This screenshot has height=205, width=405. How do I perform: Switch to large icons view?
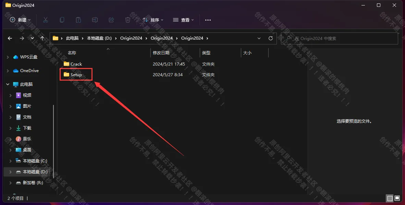click(x=397, y=198)
